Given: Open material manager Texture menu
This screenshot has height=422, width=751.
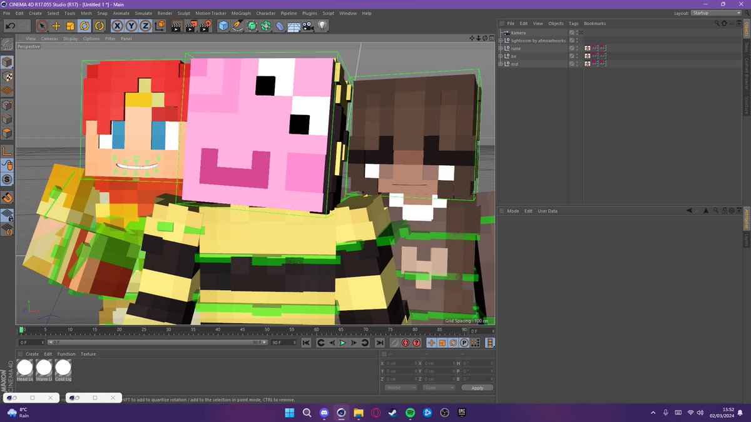Looking at the screenshot, I should click(x=88, y=354).
